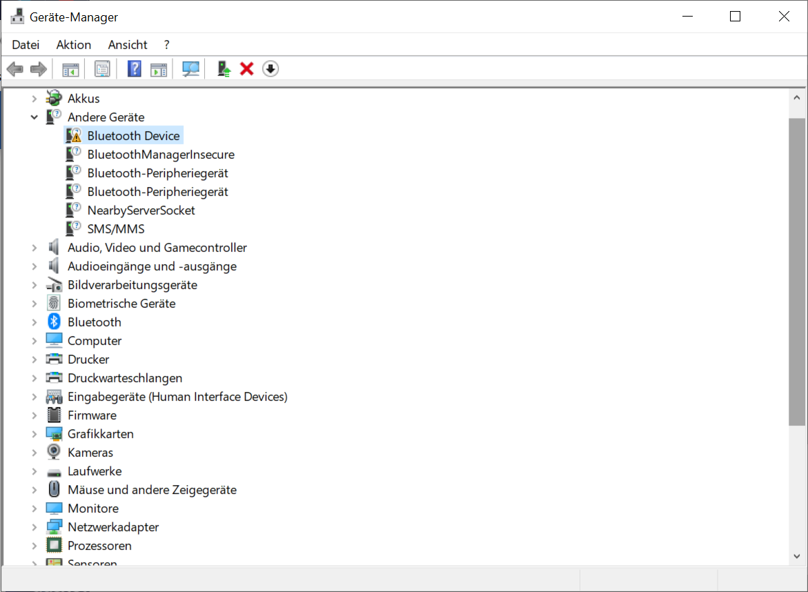Open the Aktion menu
Screen dimensions: 808x592
pos(74,45)
